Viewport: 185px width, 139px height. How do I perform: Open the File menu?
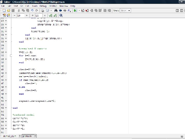[x=3, y=6]
